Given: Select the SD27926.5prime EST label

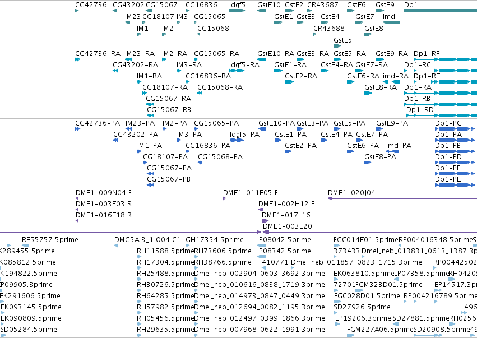Looking at the screenshot, I should (x=362, y=307).
